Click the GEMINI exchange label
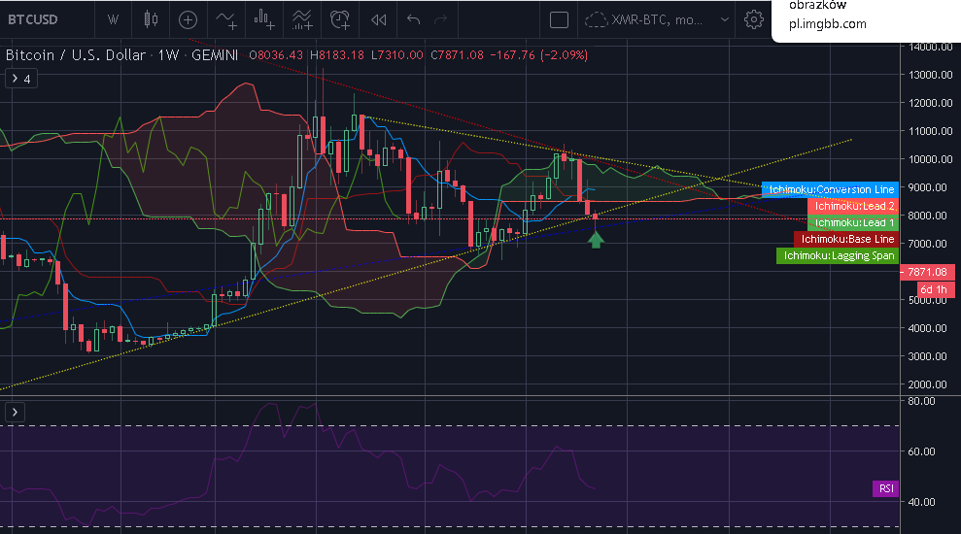This screenshot has width=961, height=534. [215, 55]
